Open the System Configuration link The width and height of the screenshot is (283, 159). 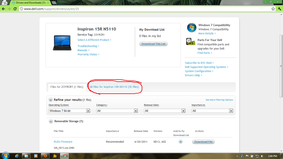point(199,71)
